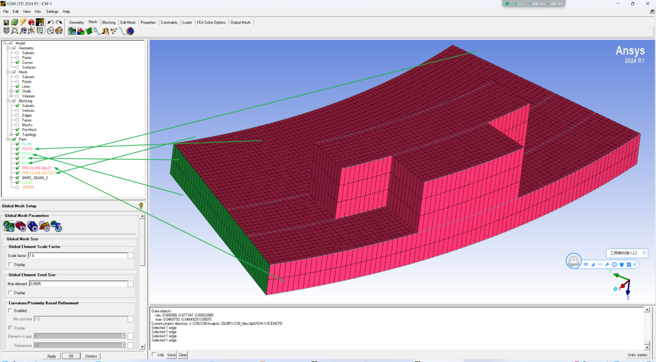The image size is (656, 362).
Task: Expand the Shells tree node
Action: click(x=12, y=91)
